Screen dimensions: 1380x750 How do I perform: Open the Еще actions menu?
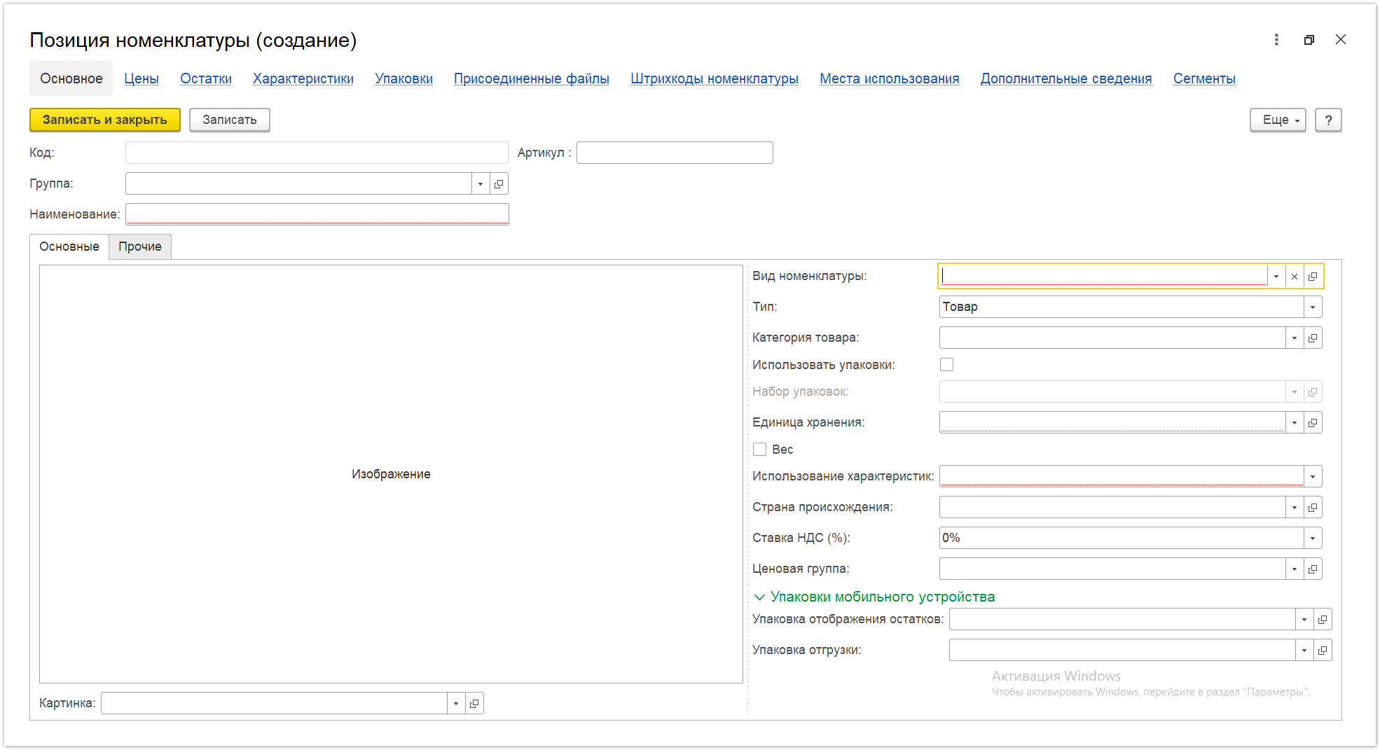tap(1278, 120)
